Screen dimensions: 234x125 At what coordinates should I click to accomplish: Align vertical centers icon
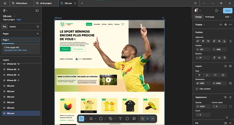(x=219, y=41)
